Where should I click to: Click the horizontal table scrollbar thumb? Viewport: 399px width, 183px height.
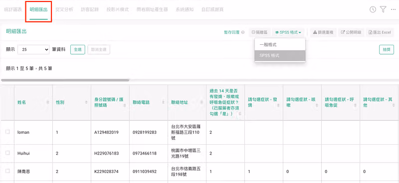pyautogui.click(x=65, y=80)
